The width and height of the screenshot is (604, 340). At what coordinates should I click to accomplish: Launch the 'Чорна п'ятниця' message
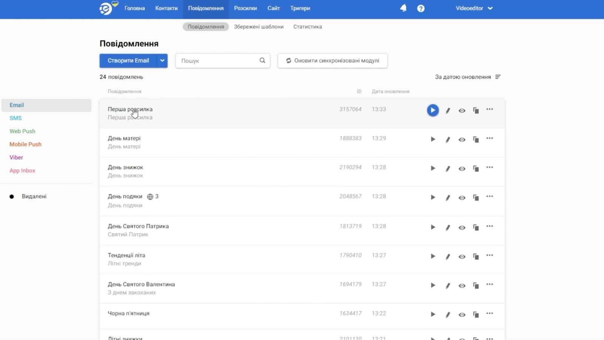click(433, 314)
